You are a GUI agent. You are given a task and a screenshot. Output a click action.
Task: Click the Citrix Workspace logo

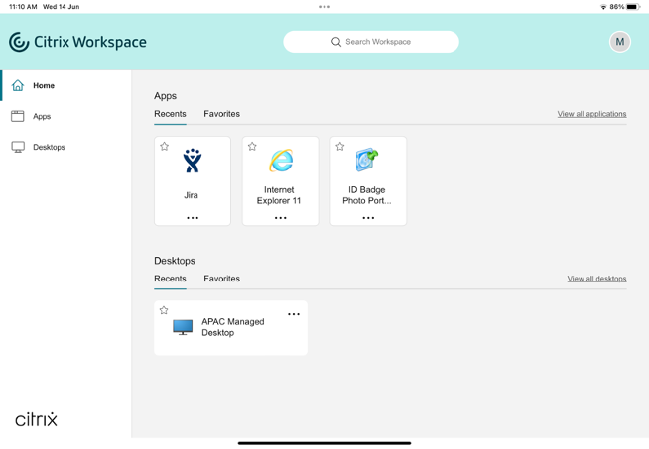click(x=77, y=42)
